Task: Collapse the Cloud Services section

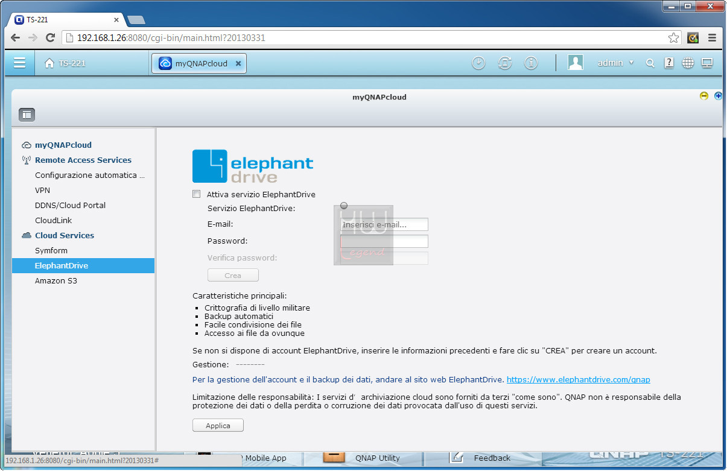Action: pyautogui.click(x=65, y=235)
